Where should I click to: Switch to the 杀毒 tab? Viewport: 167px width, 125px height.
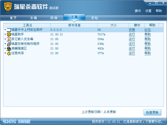34,18
